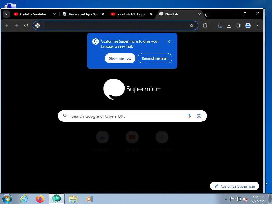Open the Windows Start menu orb
The height and width of the screenshot is (204, 272).
click(x=7, y=199)
